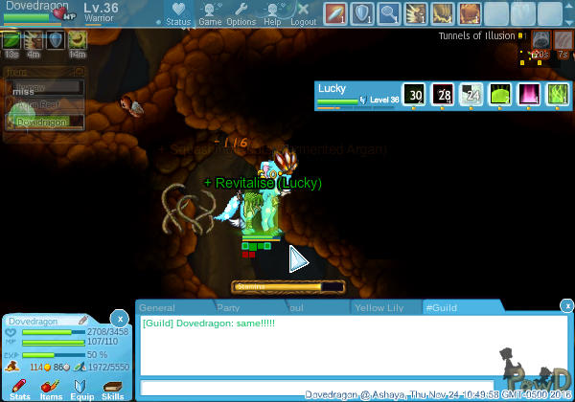The image size is (575, 402).
Task: Open the Stats panel
Action: [19, 387]
